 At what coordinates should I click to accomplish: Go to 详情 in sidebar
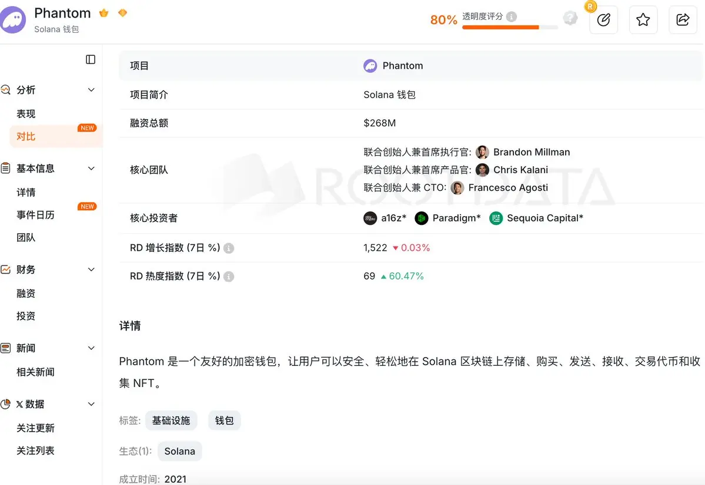coord(26,193)
